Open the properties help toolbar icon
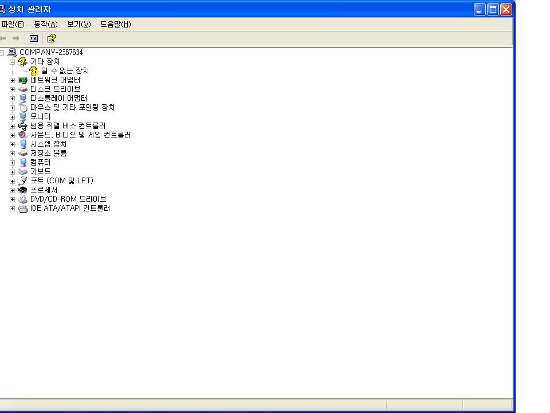The width and height of the screenshot is (550, 413). (x=51, y=38)
